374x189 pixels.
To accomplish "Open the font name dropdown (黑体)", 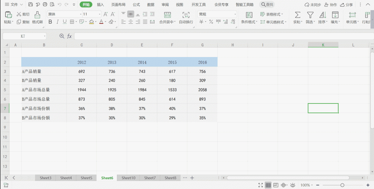I will point(81,14).
